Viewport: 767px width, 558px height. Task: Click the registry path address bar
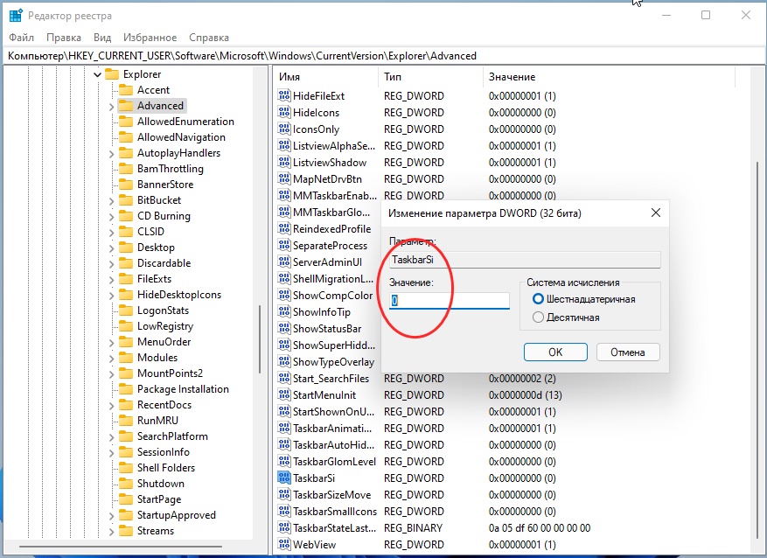tap(383, 56)
